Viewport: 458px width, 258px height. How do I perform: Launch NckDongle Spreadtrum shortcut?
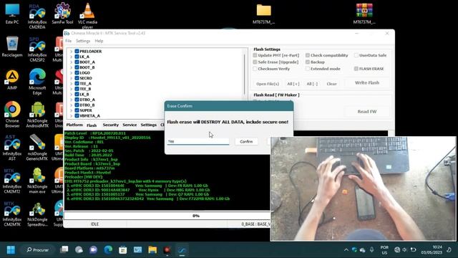[37, 214]
